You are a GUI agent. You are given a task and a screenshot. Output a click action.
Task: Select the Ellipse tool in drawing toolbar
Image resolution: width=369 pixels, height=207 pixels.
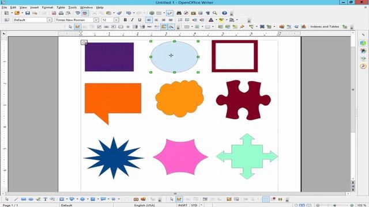[31, 200]
